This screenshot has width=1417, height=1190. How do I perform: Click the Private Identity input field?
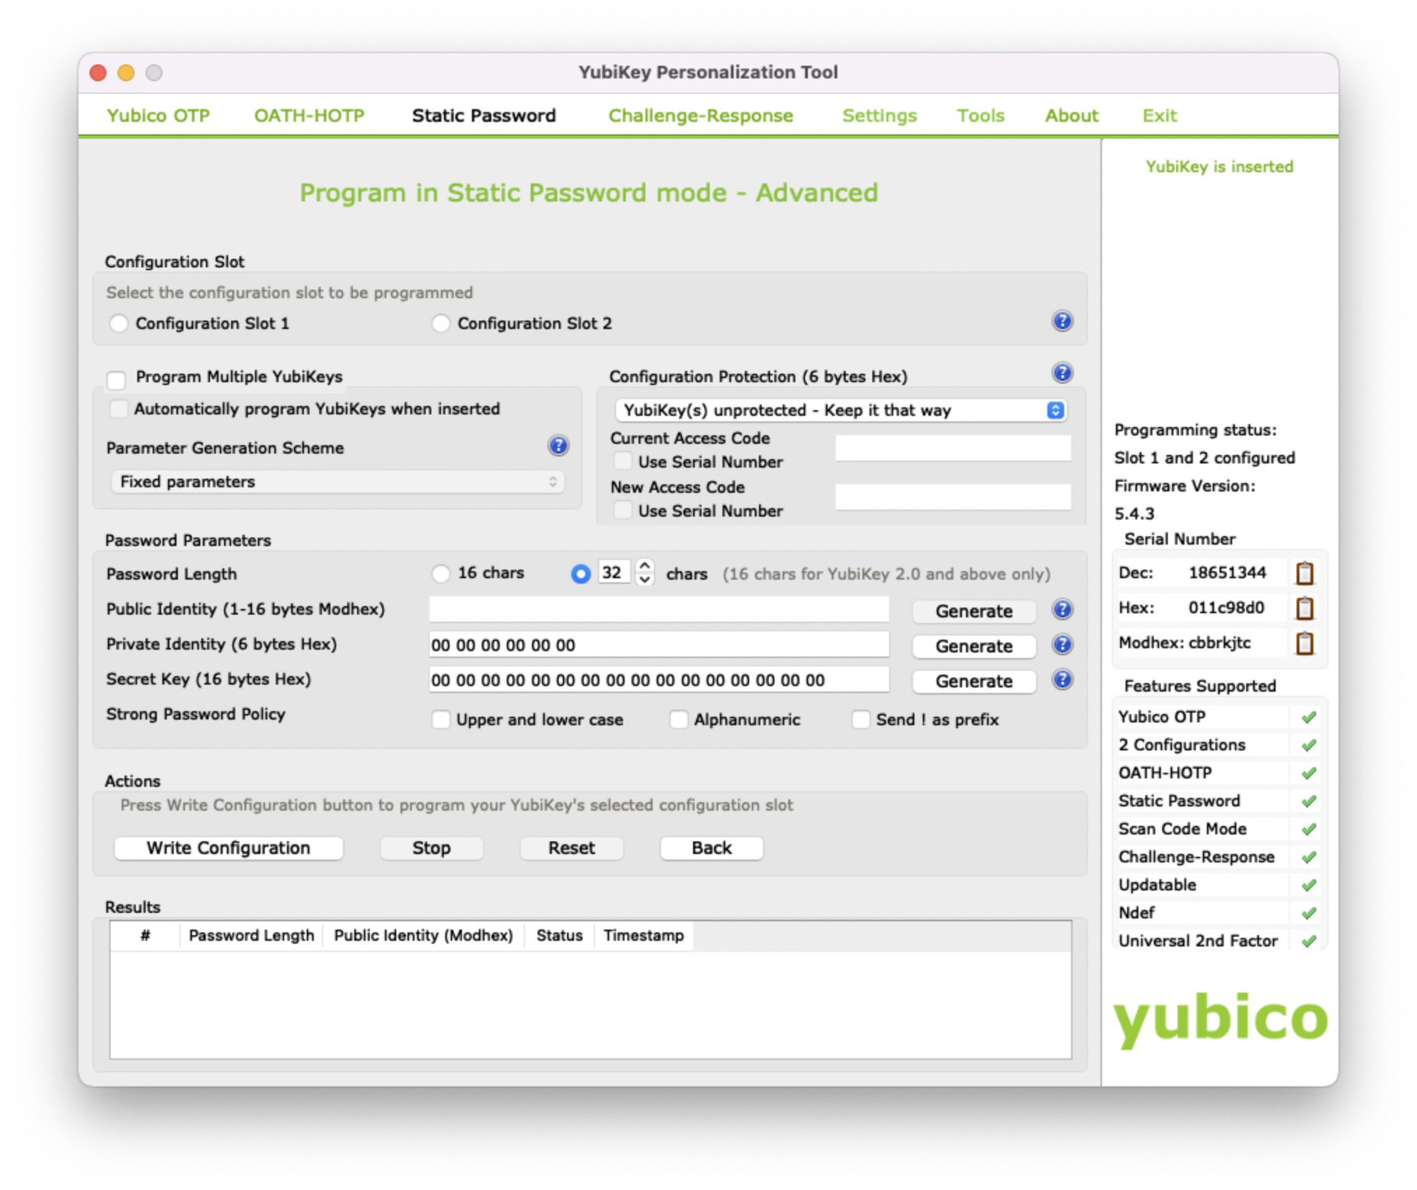pos(659,645)
